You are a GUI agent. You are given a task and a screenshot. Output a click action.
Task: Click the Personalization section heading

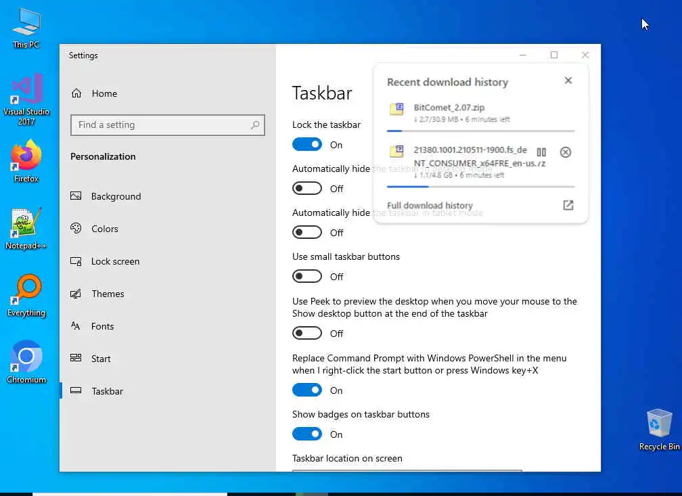pos(103,156)
